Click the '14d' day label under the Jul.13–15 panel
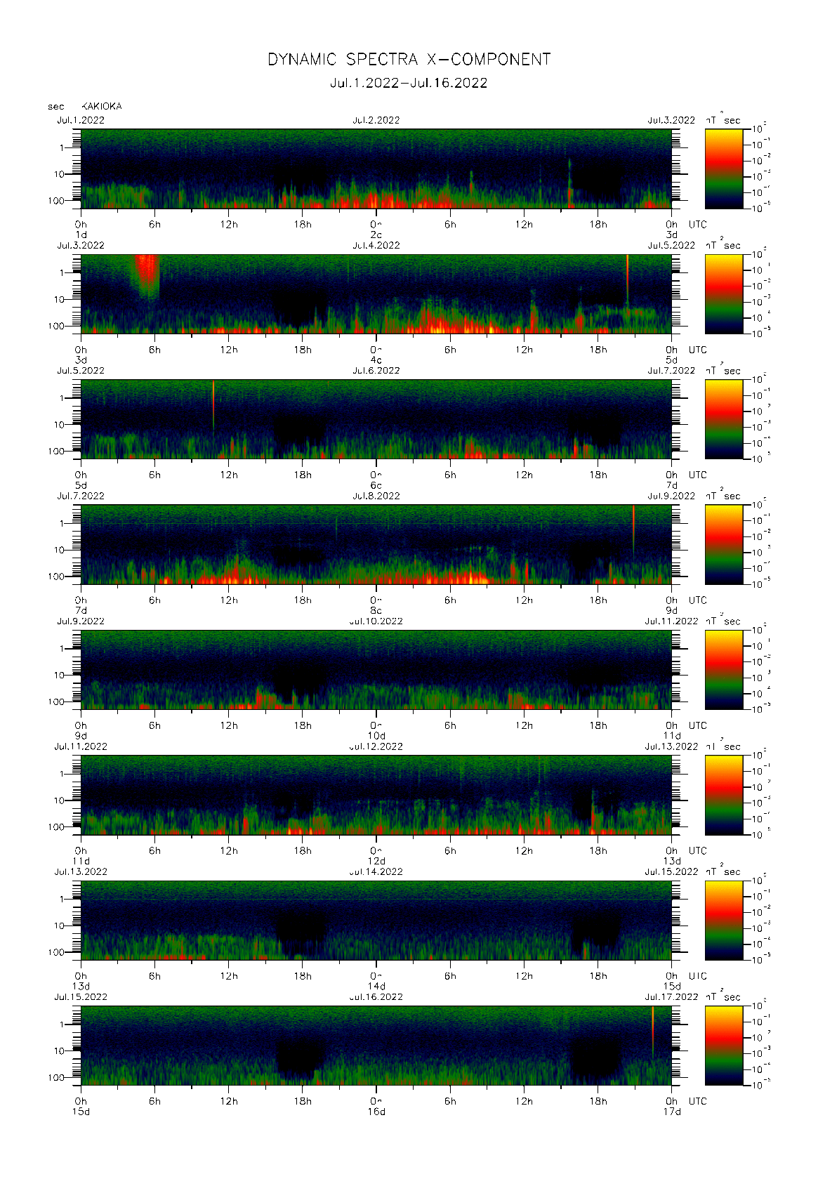Screen dimensions: 818x1179 (x=376, y=987)
